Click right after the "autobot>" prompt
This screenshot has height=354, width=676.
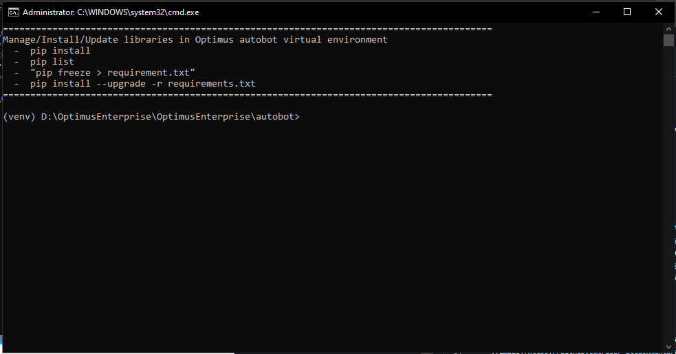click(304, 117)
